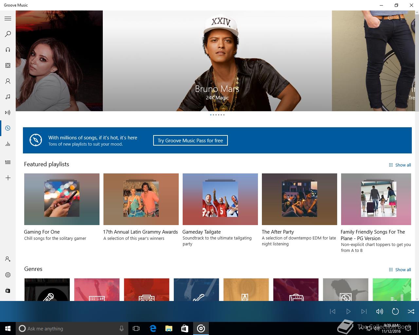Viewport: 419px width, 335px height.
Task: Click Next track button in player bar
Action: pyautogui.click(x=364, y=311)
